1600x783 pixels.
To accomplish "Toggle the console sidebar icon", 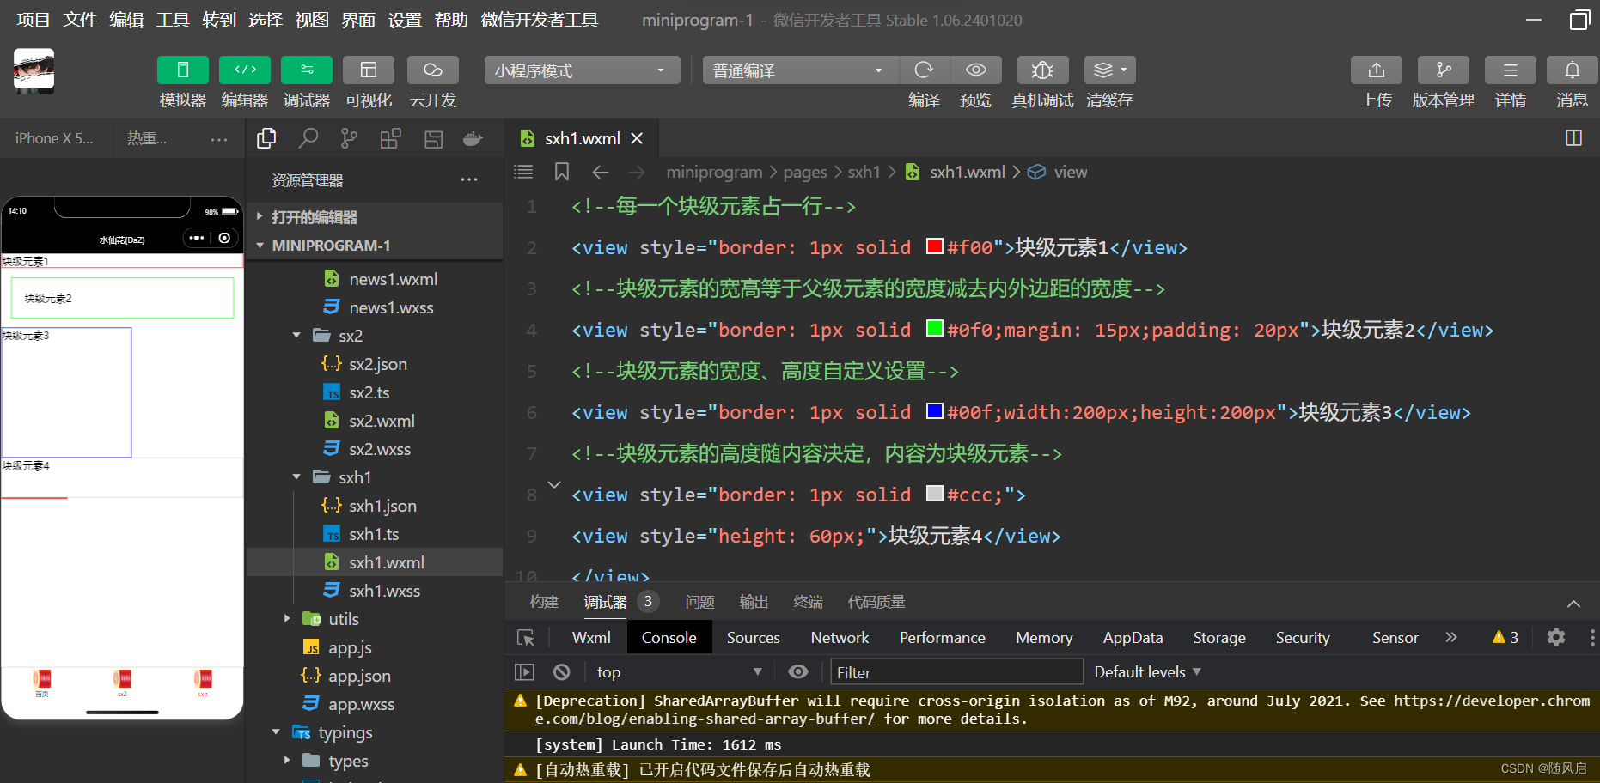I will [x=524, y=672].
